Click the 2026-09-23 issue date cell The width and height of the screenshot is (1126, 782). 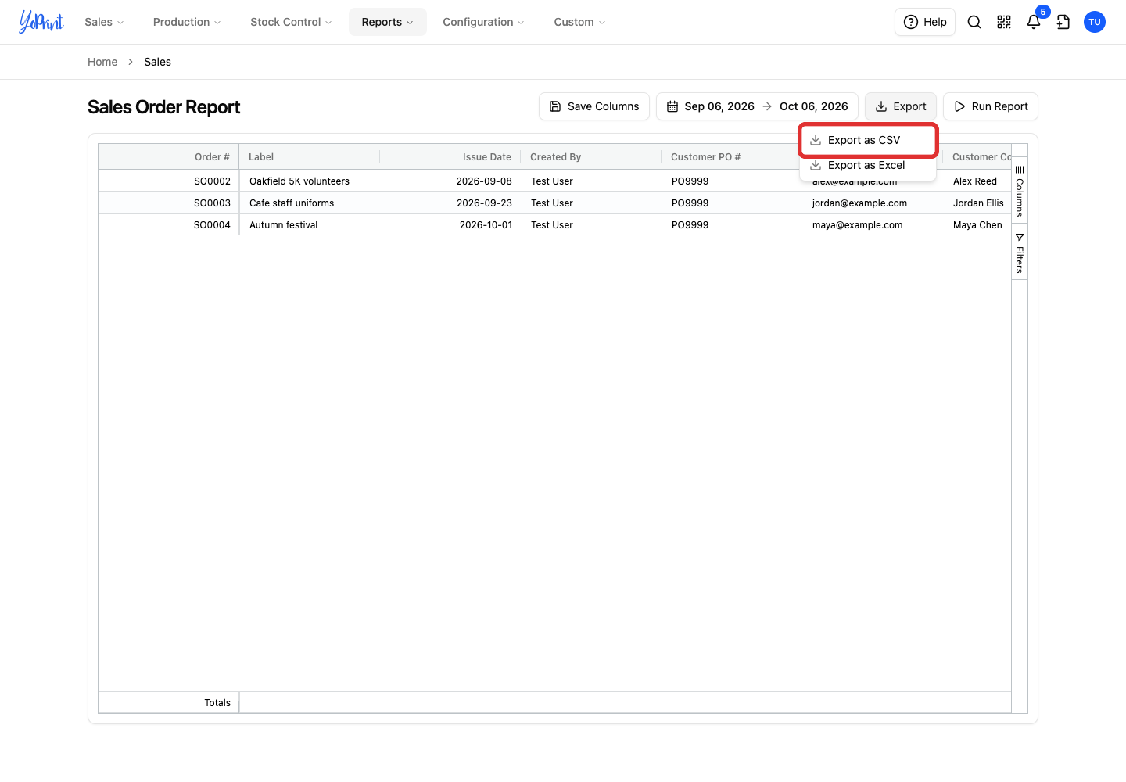[x=450, y=203]
